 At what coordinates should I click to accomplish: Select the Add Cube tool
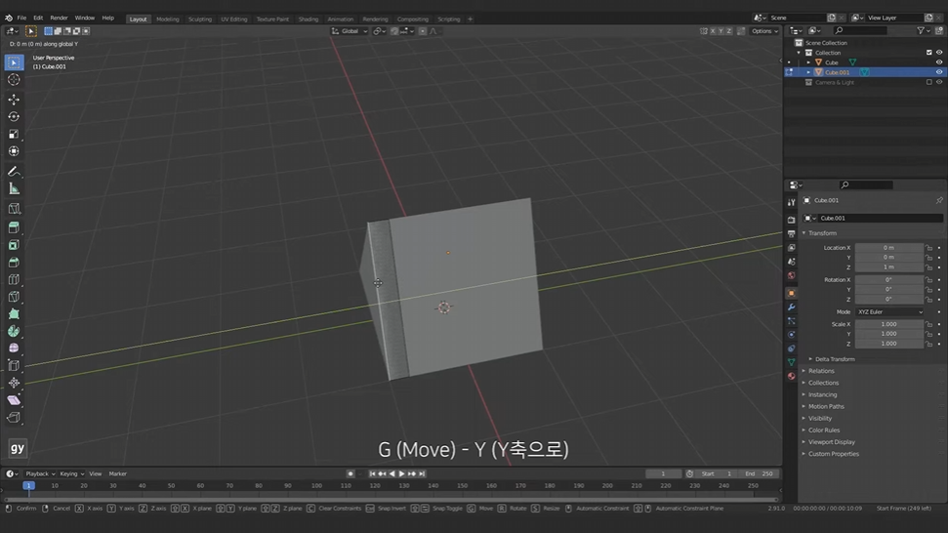[14, 209]
